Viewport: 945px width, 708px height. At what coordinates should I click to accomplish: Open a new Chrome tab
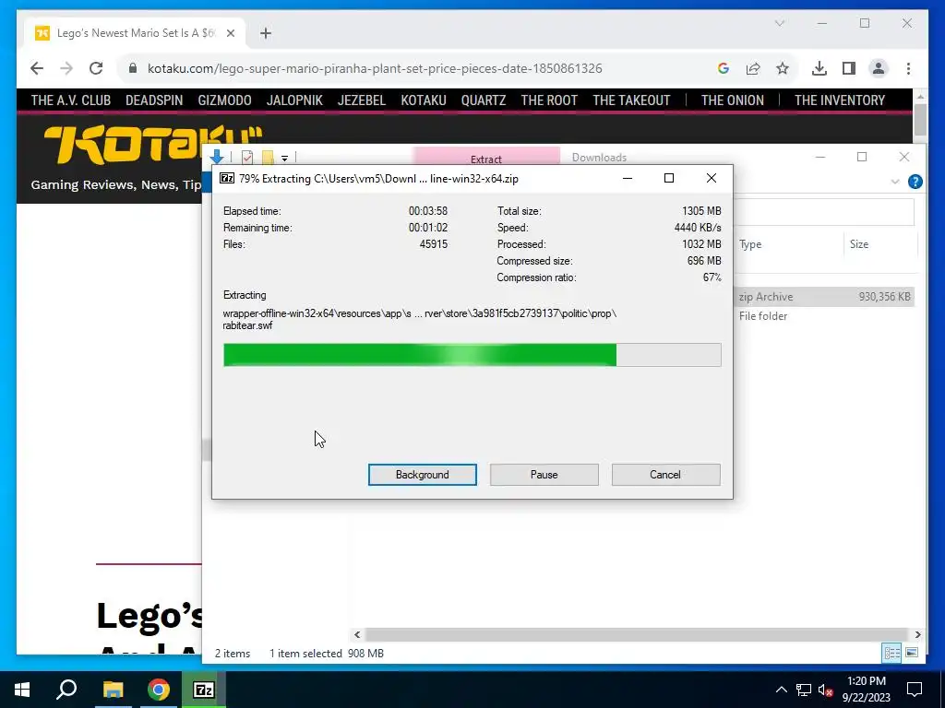coord(266,33)
